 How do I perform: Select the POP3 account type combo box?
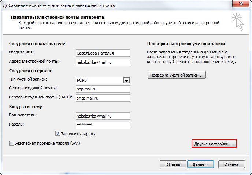103,80
